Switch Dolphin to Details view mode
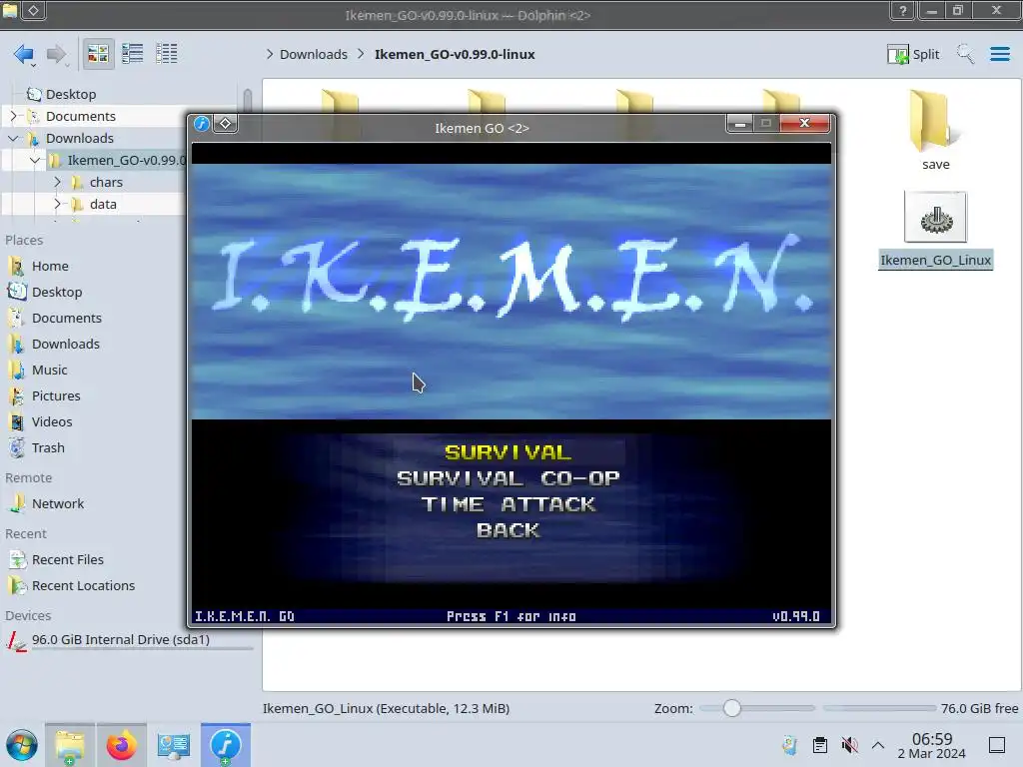 click(167, 54)
